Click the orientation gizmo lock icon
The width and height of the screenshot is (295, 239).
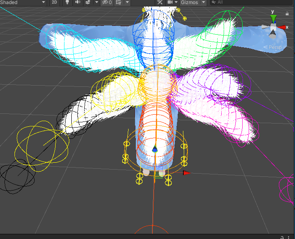click(x=287, y=13)
